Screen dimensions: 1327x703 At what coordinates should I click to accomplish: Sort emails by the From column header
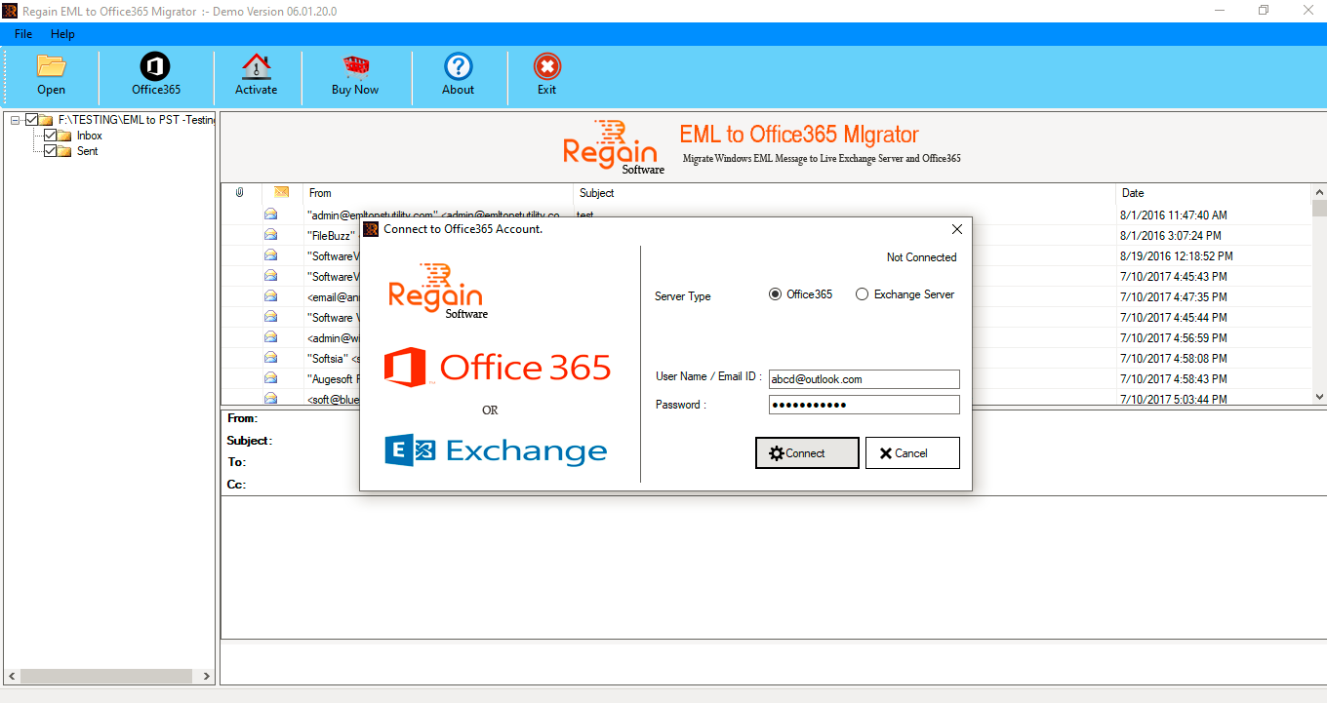click(x=438, y=193)
